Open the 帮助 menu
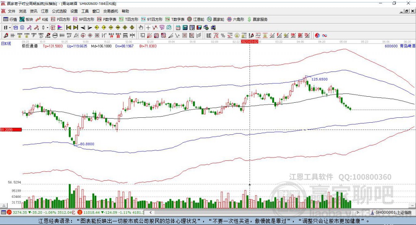This screenshot has width=416, height=225. click(x=125, y=11)
